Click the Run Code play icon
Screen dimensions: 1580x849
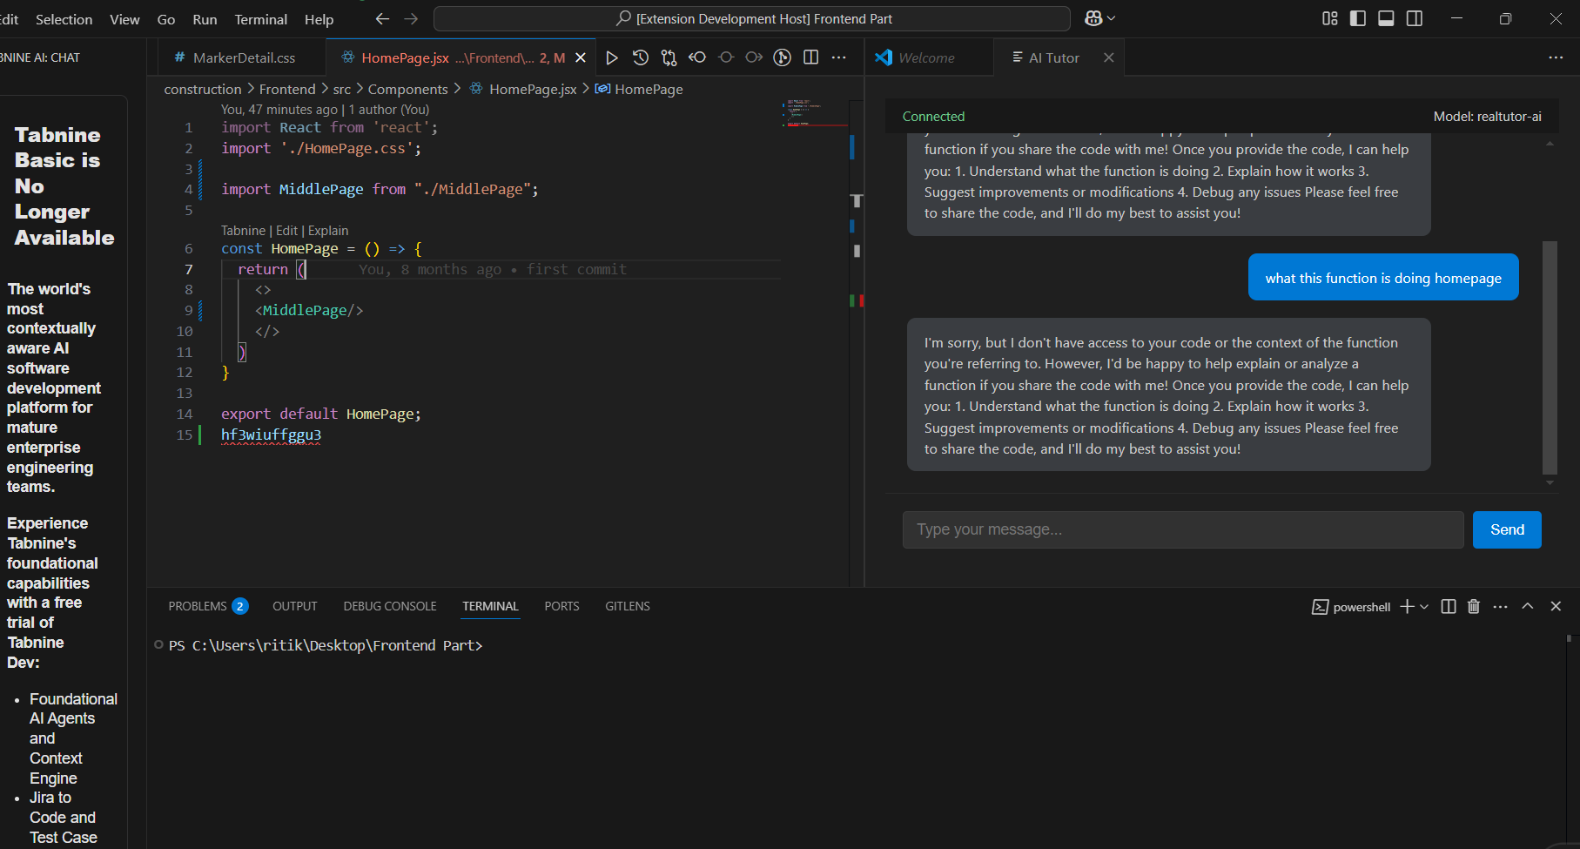tap(612, 57)
